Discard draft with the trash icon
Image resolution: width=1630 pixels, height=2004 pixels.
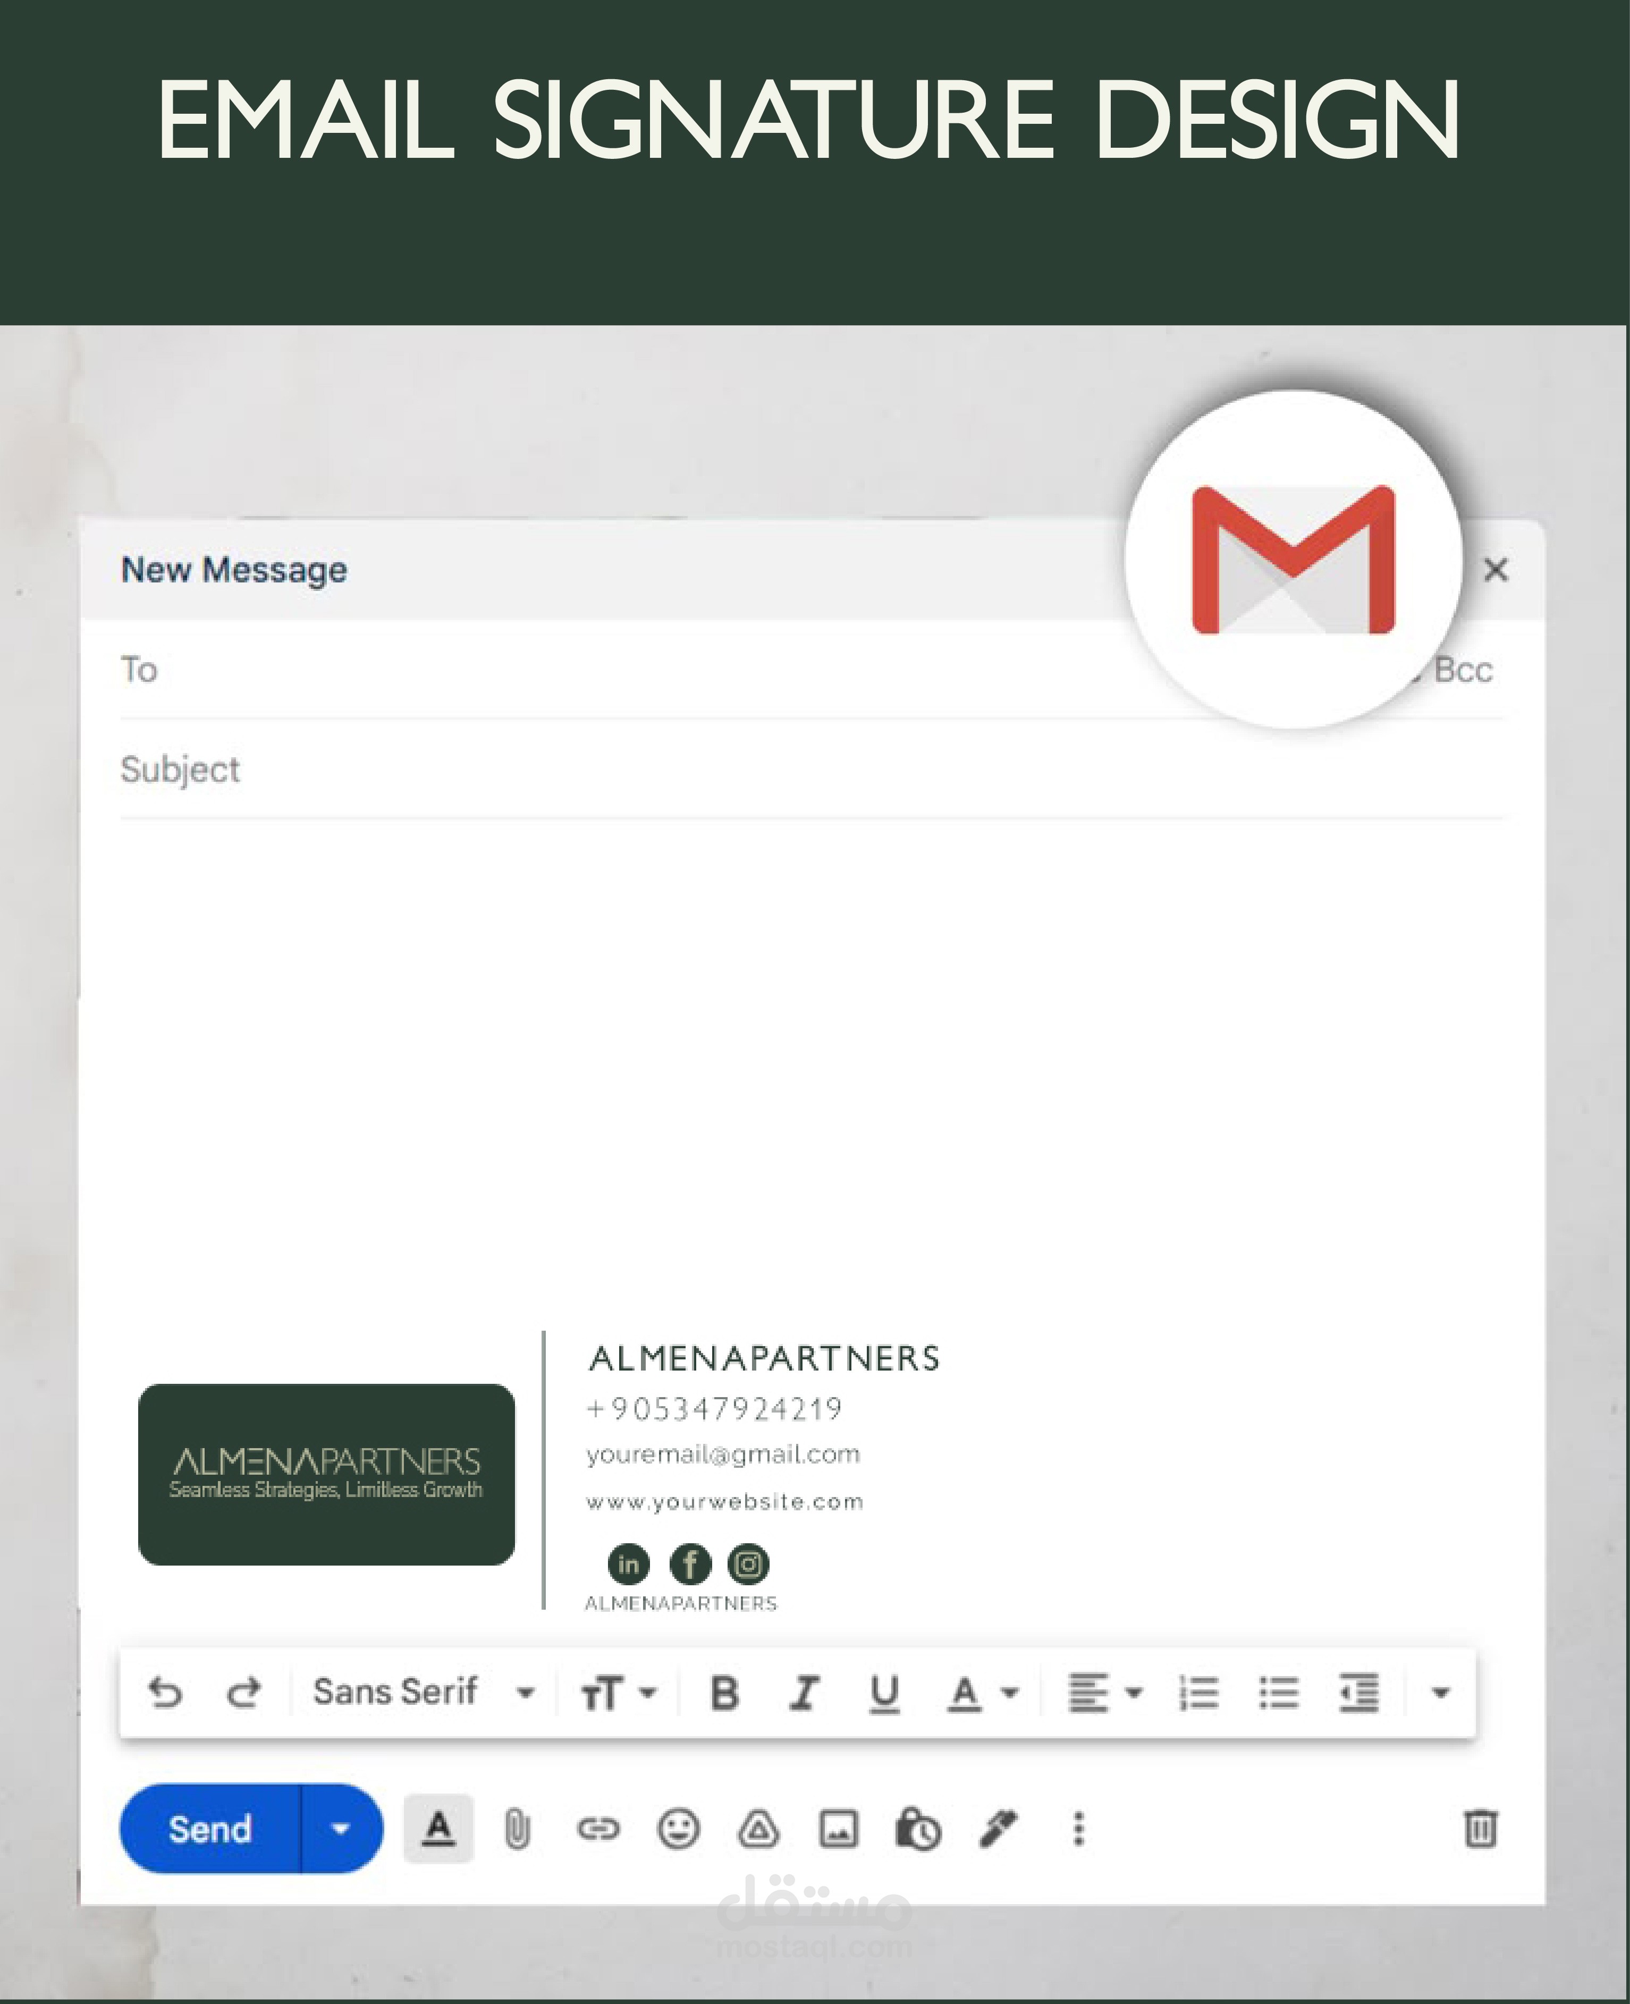1480,1829
